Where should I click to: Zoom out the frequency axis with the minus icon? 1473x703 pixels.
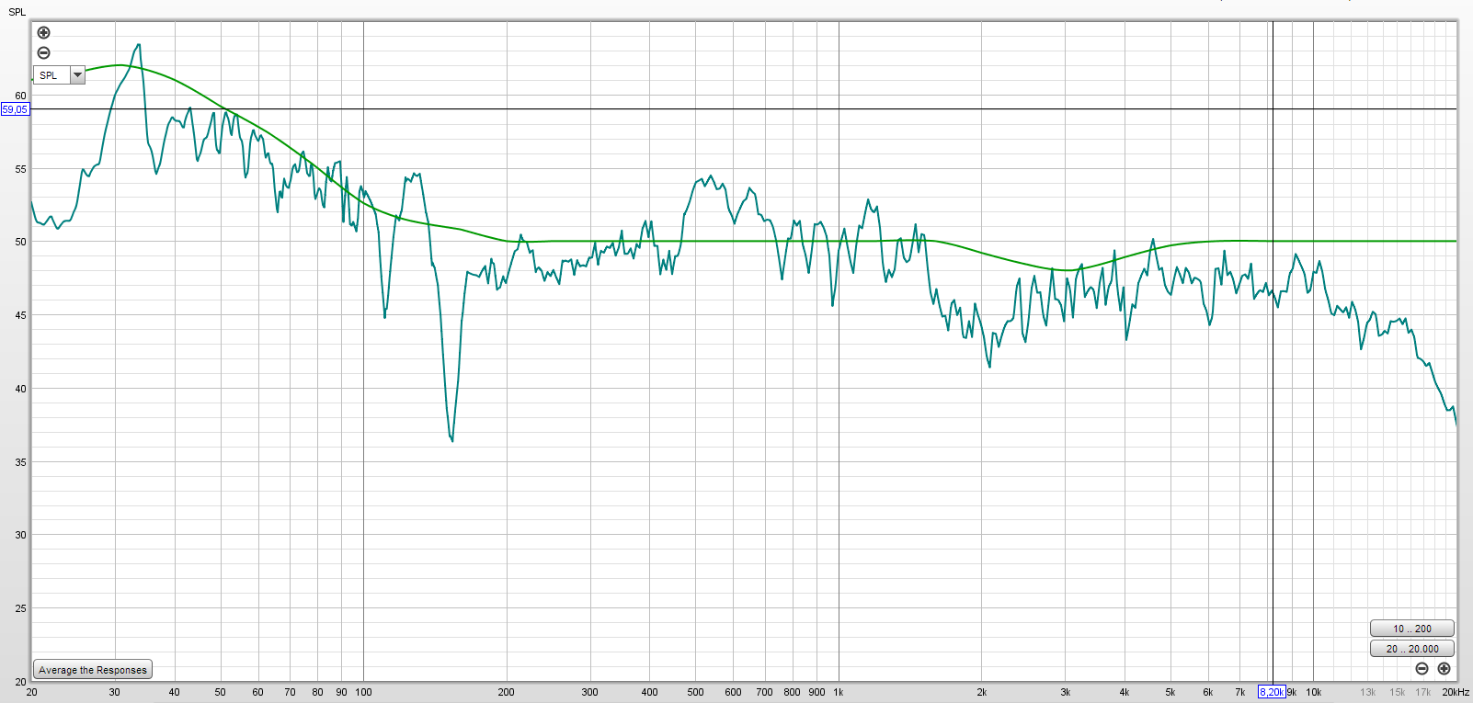point(1422,668)
